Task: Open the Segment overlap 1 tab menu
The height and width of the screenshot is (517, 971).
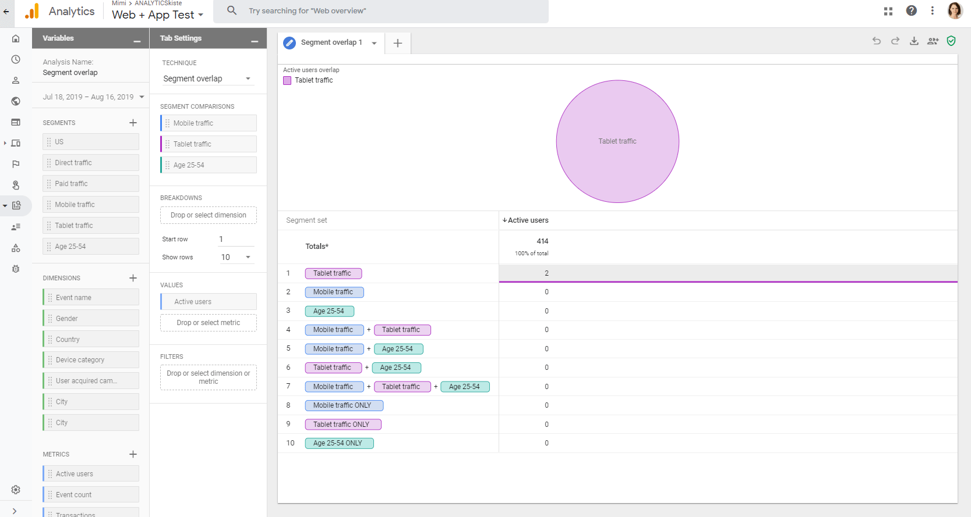Action: [374, 43]
